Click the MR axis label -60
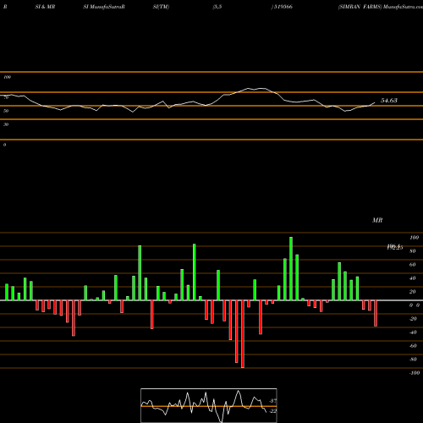 (413, 346)
